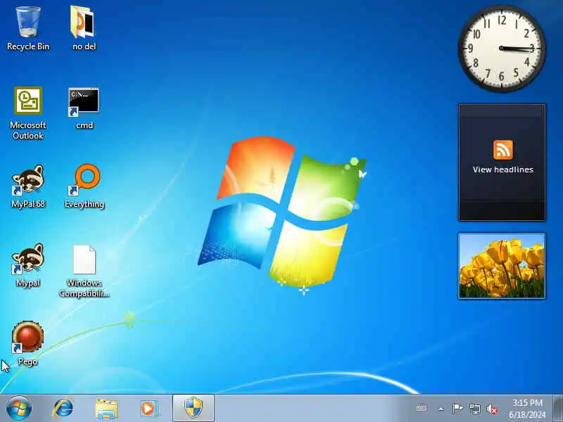
Task: Open the 3:15 PM clock date
Action: [x=527, y=409]
